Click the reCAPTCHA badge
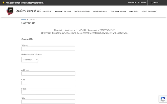This screenshot has width=167, height=104. (x=163, y=99)
